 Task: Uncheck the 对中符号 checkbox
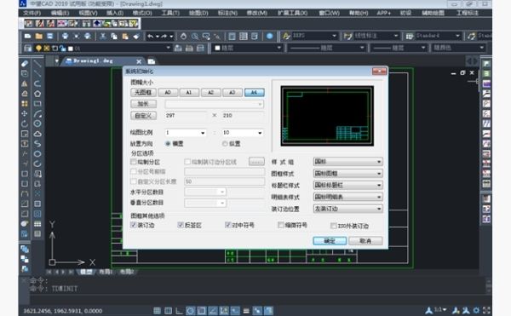pos(227,225)
